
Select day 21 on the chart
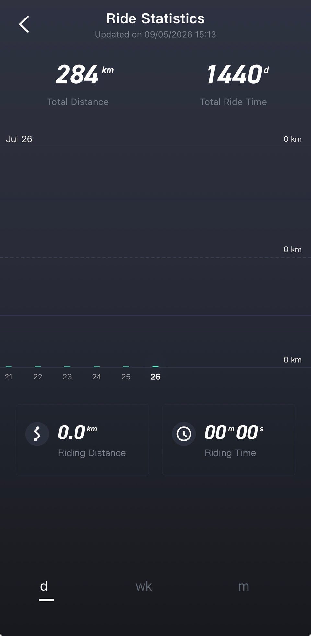point(8,377)
